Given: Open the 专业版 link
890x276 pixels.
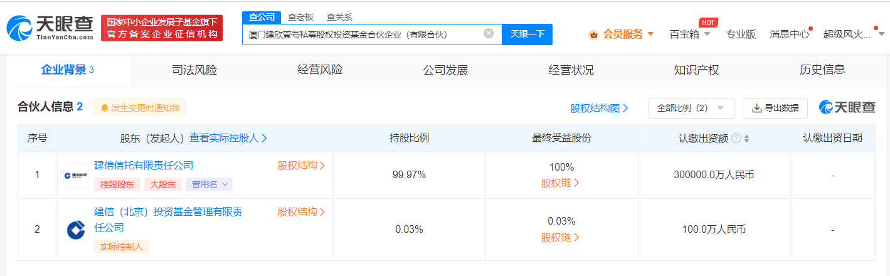Looking at the screenshot, I should point(741,34).
